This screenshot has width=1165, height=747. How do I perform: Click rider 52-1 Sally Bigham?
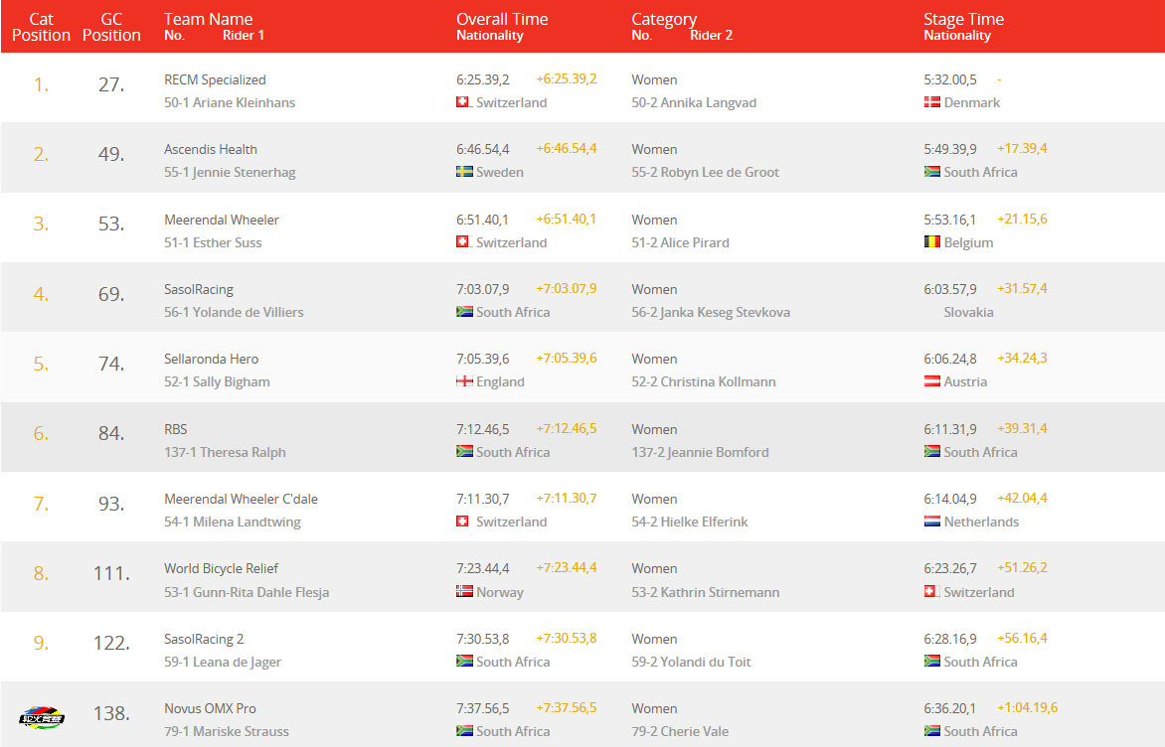pyautogui.click(x=217, y=381)
